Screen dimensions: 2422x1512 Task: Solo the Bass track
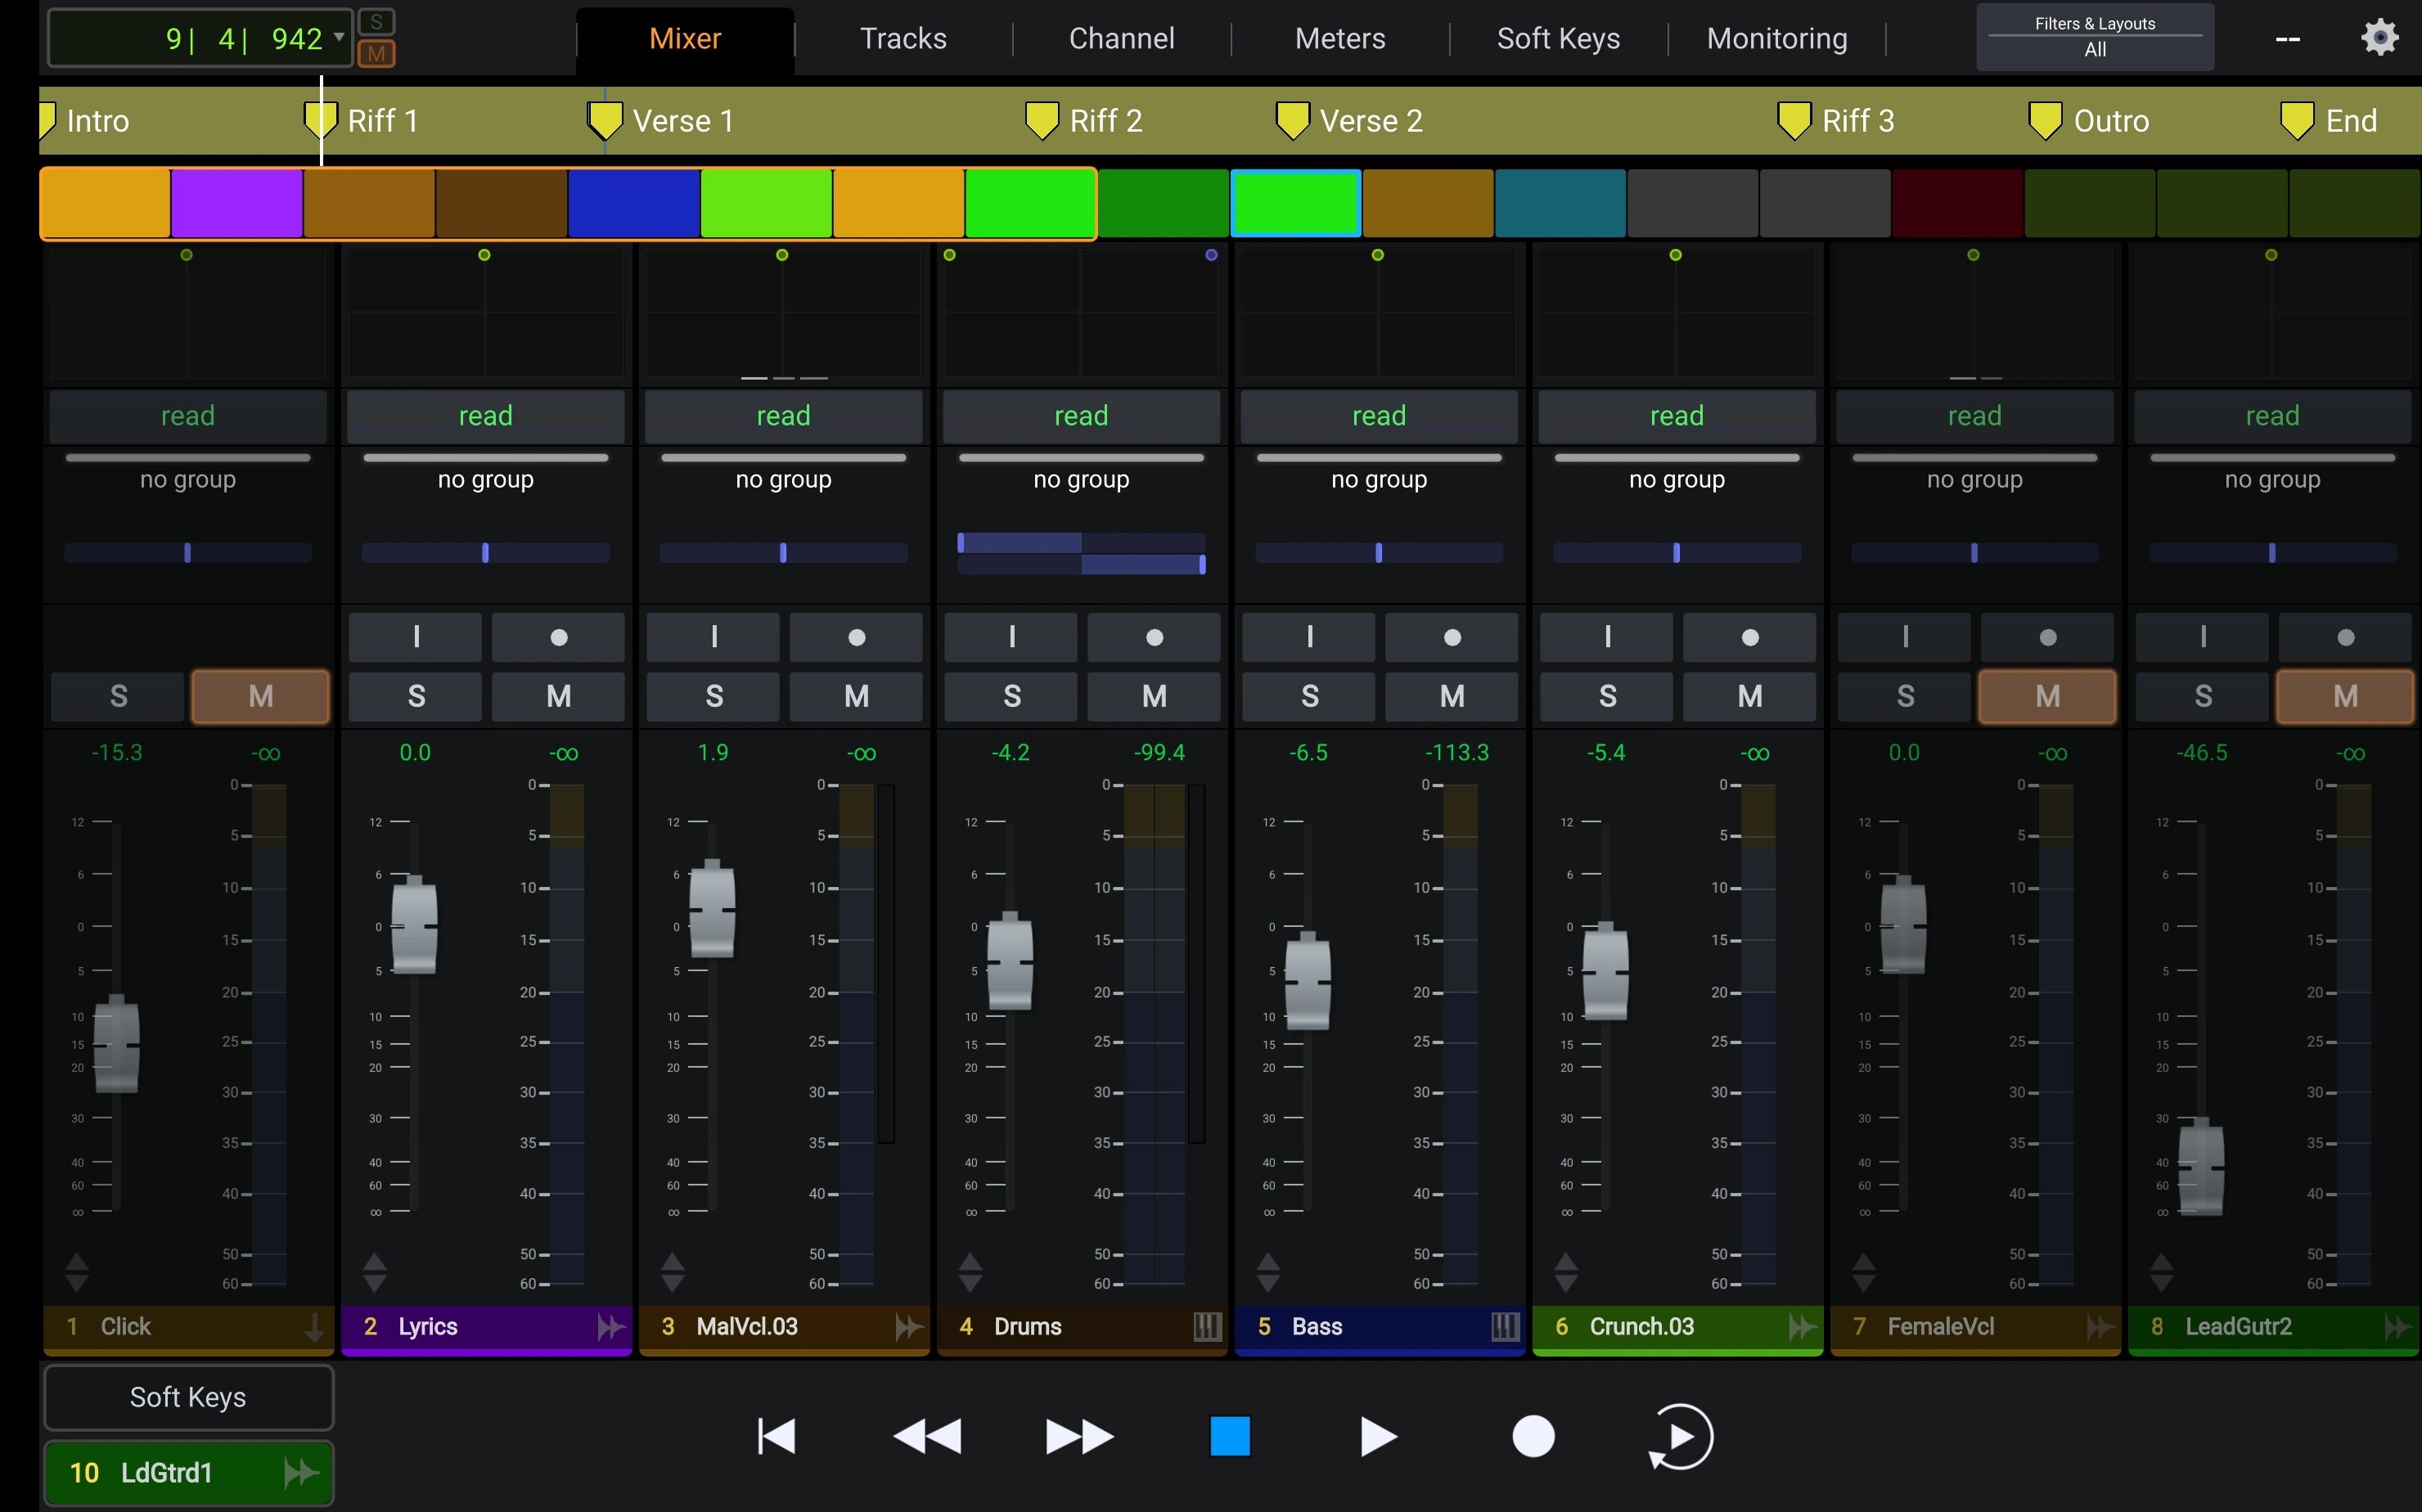[x=1309, y=696]
